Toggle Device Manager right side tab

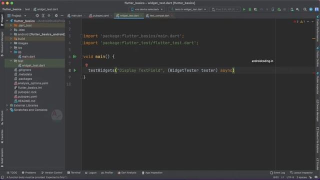[x=318, y=110]
